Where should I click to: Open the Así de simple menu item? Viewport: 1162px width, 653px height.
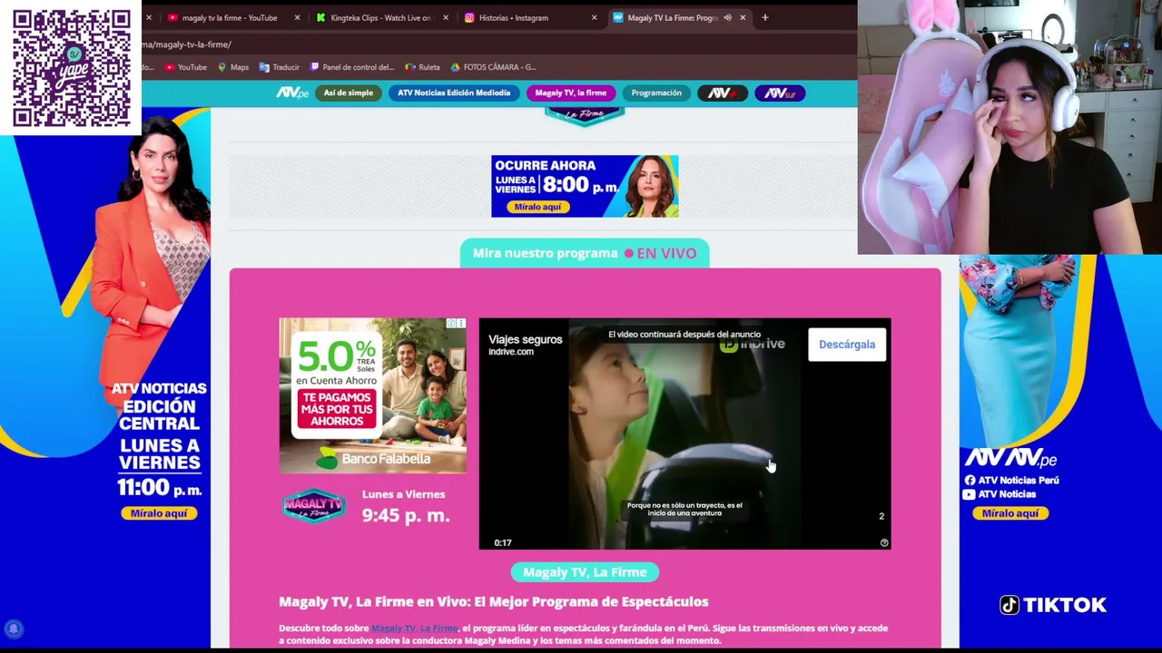(x=349, y=93)
